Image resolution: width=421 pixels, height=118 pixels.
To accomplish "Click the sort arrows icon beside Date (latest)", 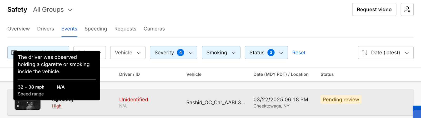I will tap(365, 53).
